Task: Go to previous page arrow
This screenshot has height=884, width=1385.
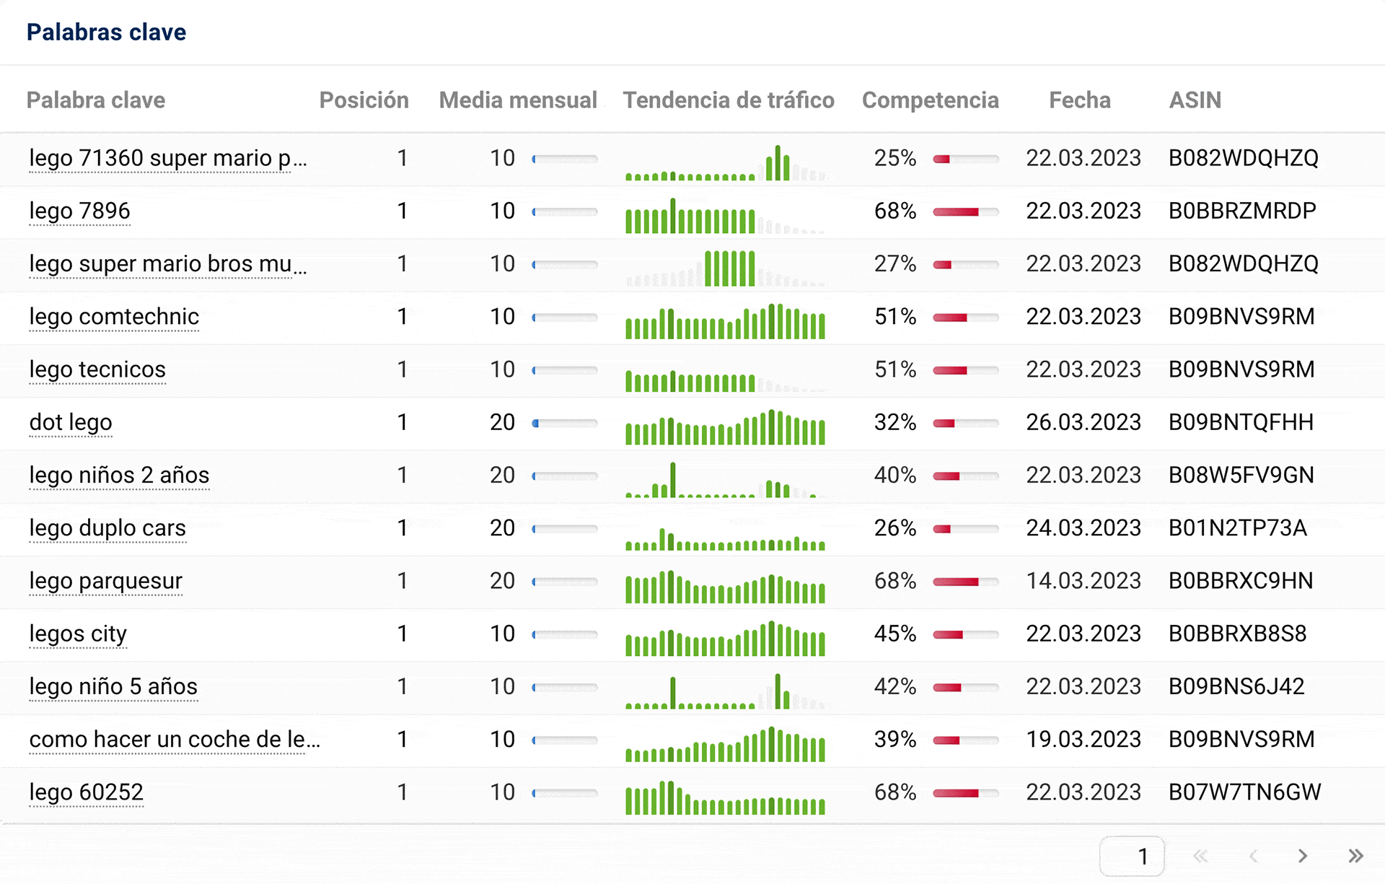Action: coord(1253,856)
